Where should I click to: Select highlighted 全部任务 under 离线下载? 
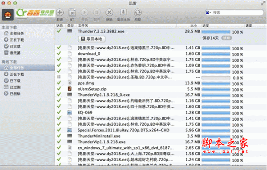pyautogui.click(x=28, y=68)
